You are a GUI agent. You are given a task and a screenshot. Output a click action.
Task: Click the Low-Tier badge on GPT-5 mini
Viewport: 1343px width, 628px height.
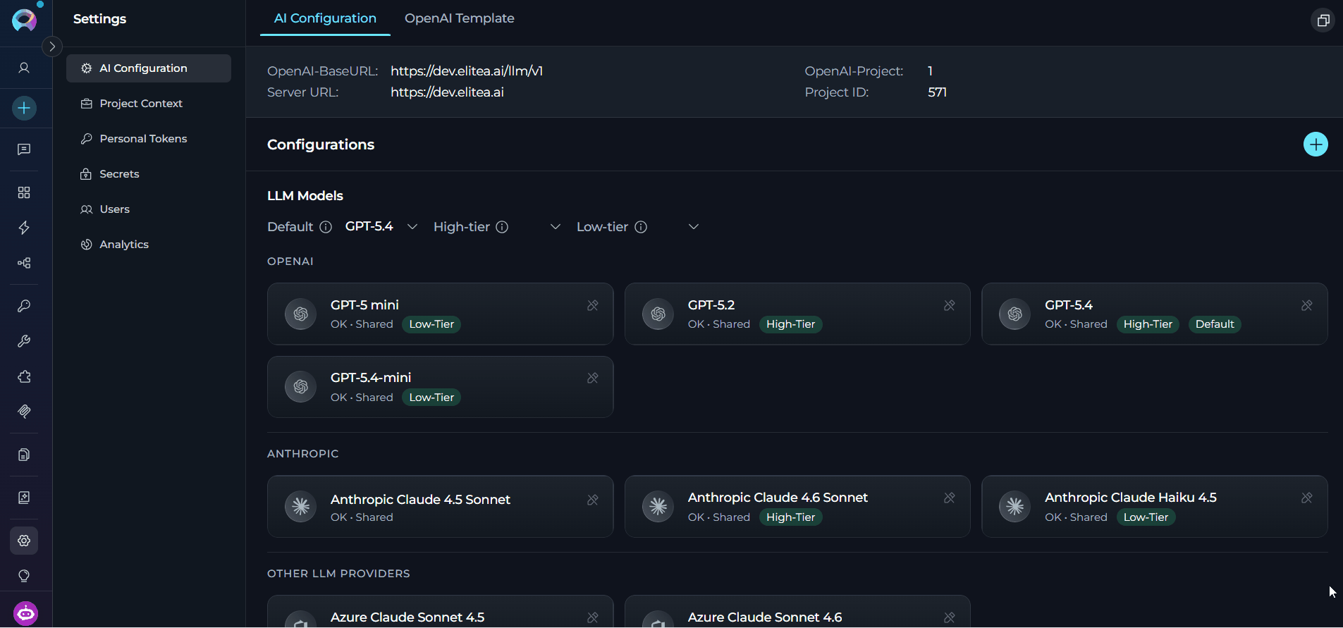[431, 324]
